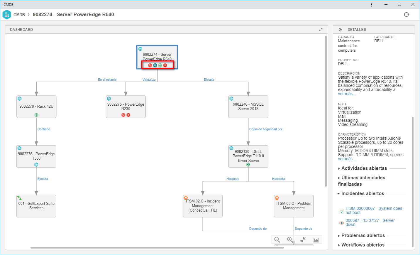Zoom out of the dashboard diagram
The width and height of the screenshot is (420, 255).
[x=277, y=240]
